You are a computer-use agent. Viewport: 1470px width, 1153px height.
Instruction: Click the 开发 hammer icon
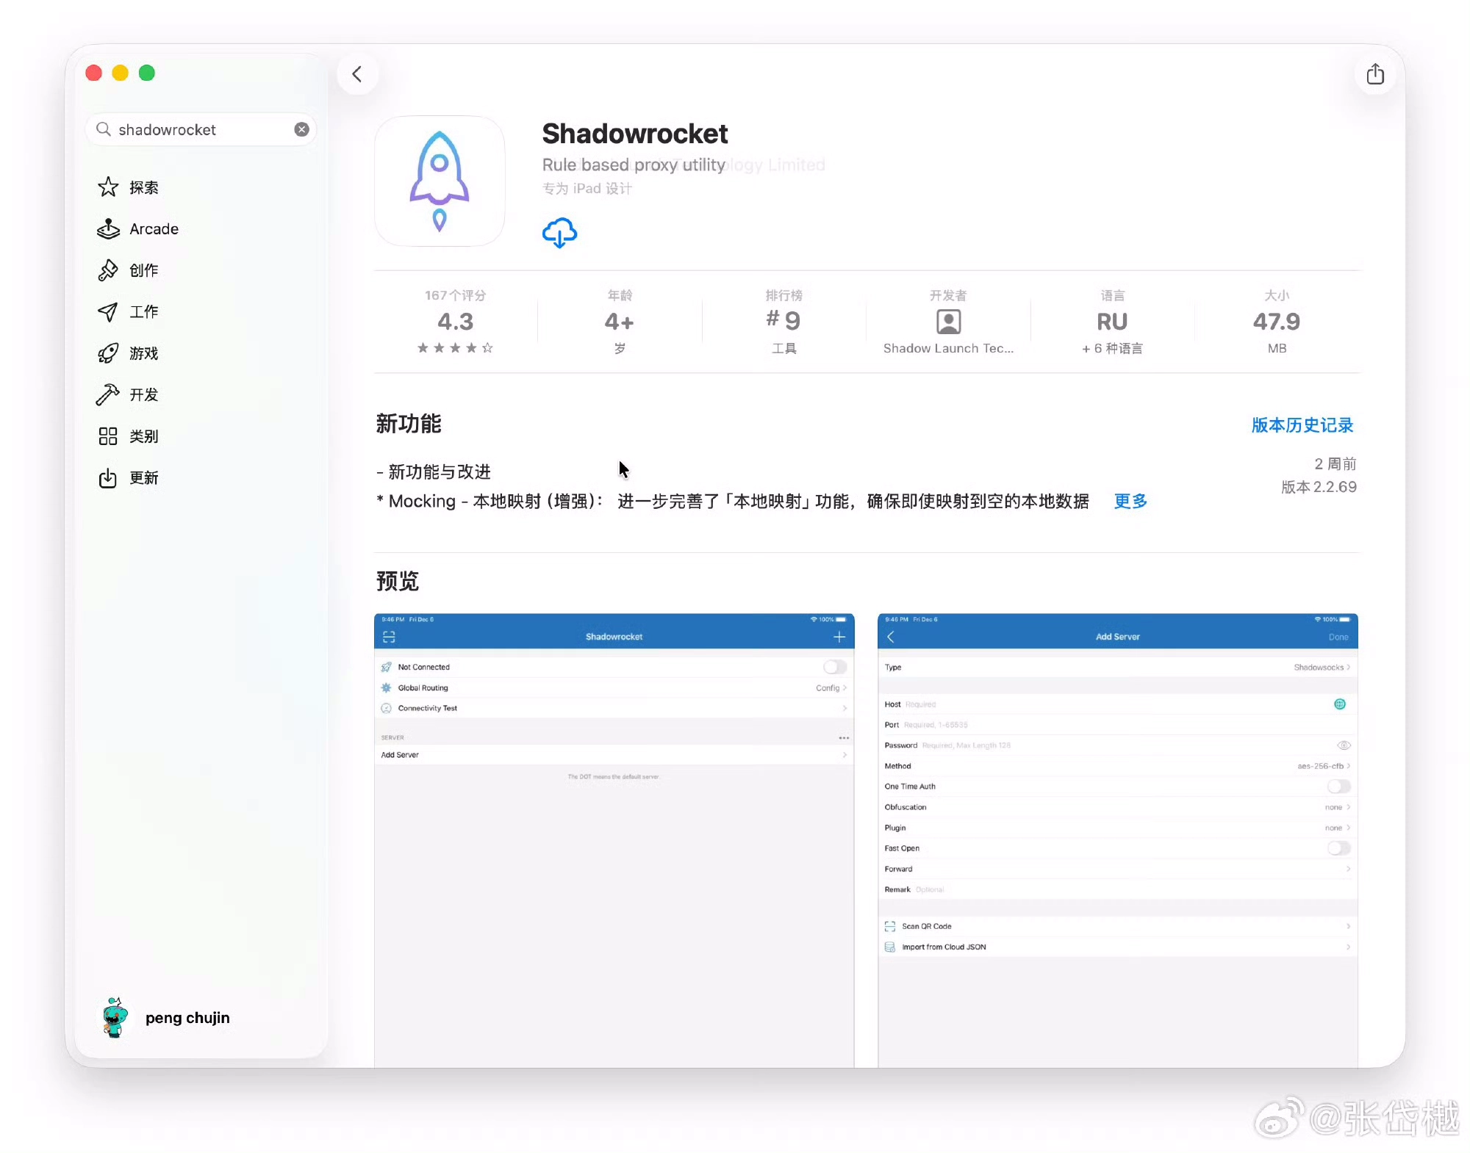pos(108,395)
